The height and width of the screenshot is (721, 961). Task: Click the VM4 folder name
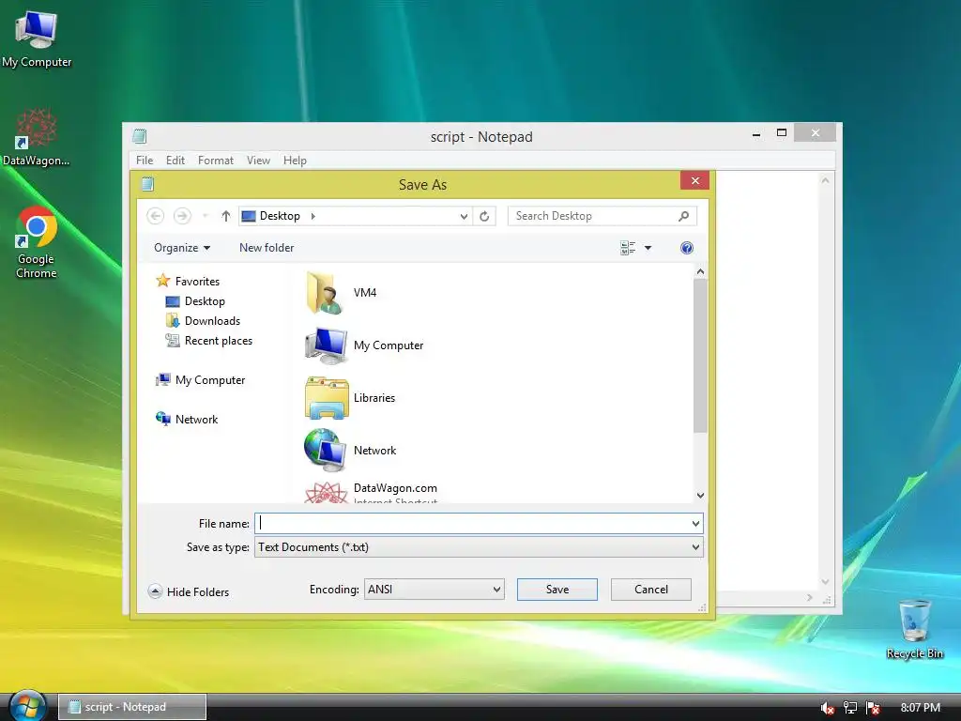point(365,293)
